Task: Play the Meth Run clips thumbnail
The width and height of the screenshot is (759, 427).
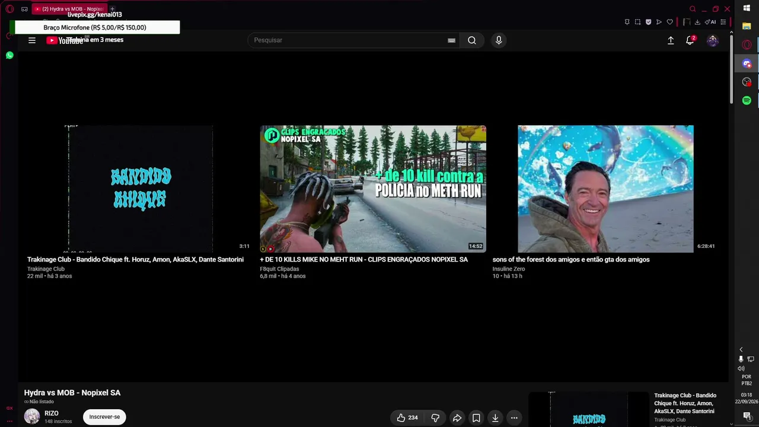Action: point(373,189)
